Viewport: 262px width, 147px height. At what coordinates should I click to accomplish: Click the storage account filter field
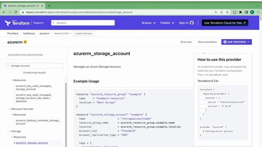pos(34,66)
